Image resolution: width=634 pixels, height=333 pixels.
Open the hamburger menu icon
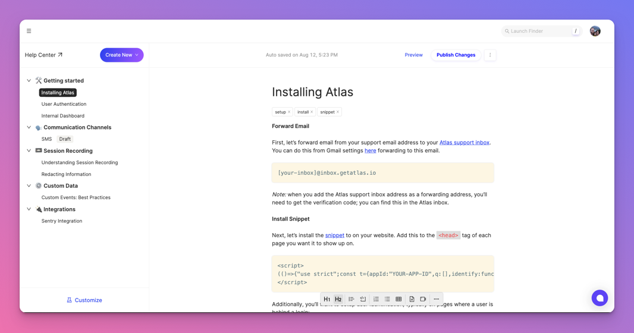(x=29, y=31)
